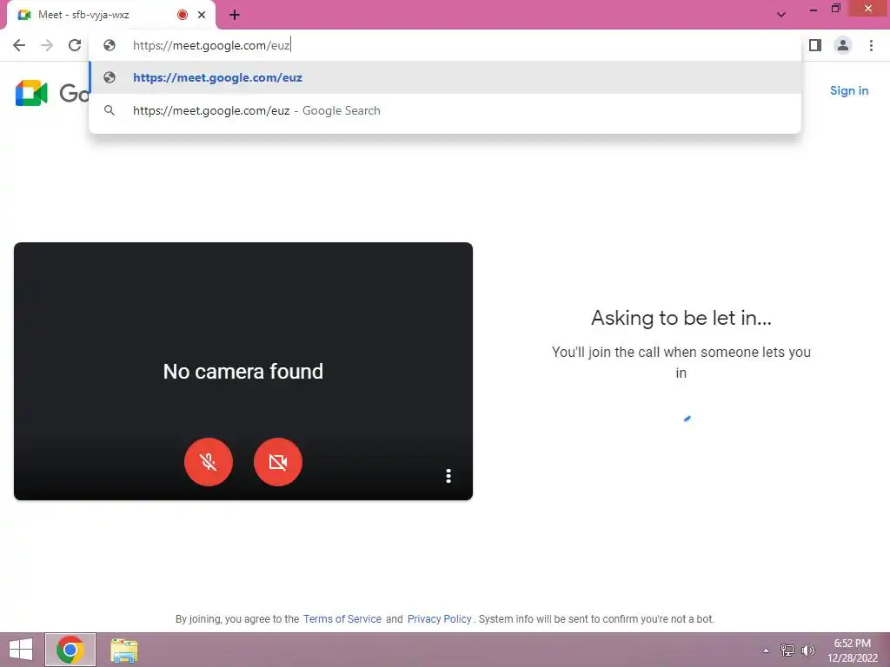This screenshot has width=890, height=667.
Task: Open the Windows Start menu
Action: tap(21, 650)
